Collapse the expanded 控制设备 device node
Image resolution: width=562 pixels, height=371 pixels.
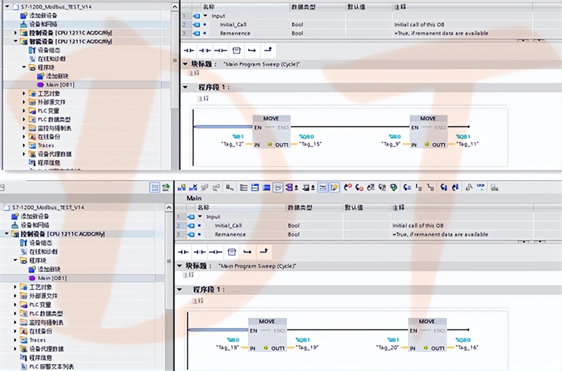pos(7,234)
